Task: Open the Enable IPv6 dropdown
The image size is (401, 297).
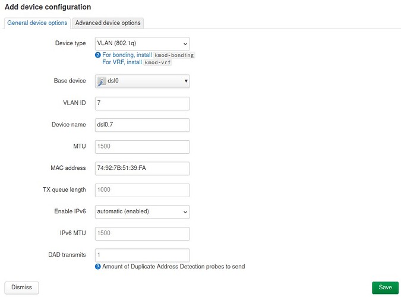Action: click(142, 212)
